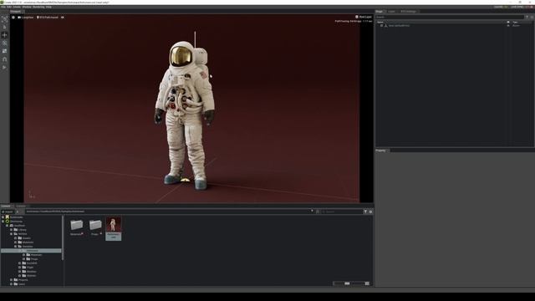
Task: Click the Omniverse green logo icon in tree
Action: click(8, 221)
